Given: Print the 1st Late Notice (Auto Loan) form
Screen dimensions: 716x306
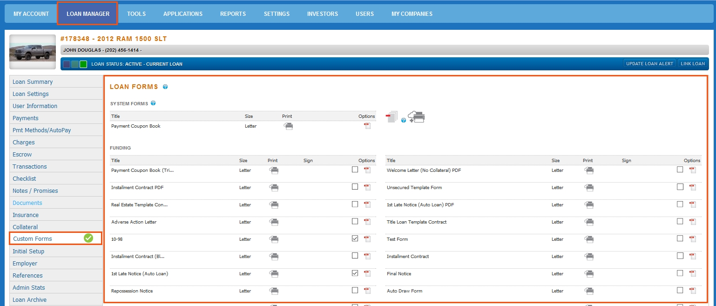Looking at the screenshot, I should point(274,274).
